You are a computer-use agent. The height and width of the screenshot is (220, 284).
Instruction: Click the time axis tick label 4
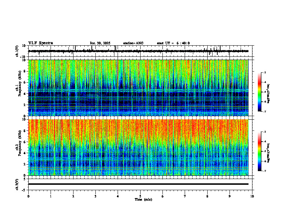pyautogui.click(x=118, y=196)
